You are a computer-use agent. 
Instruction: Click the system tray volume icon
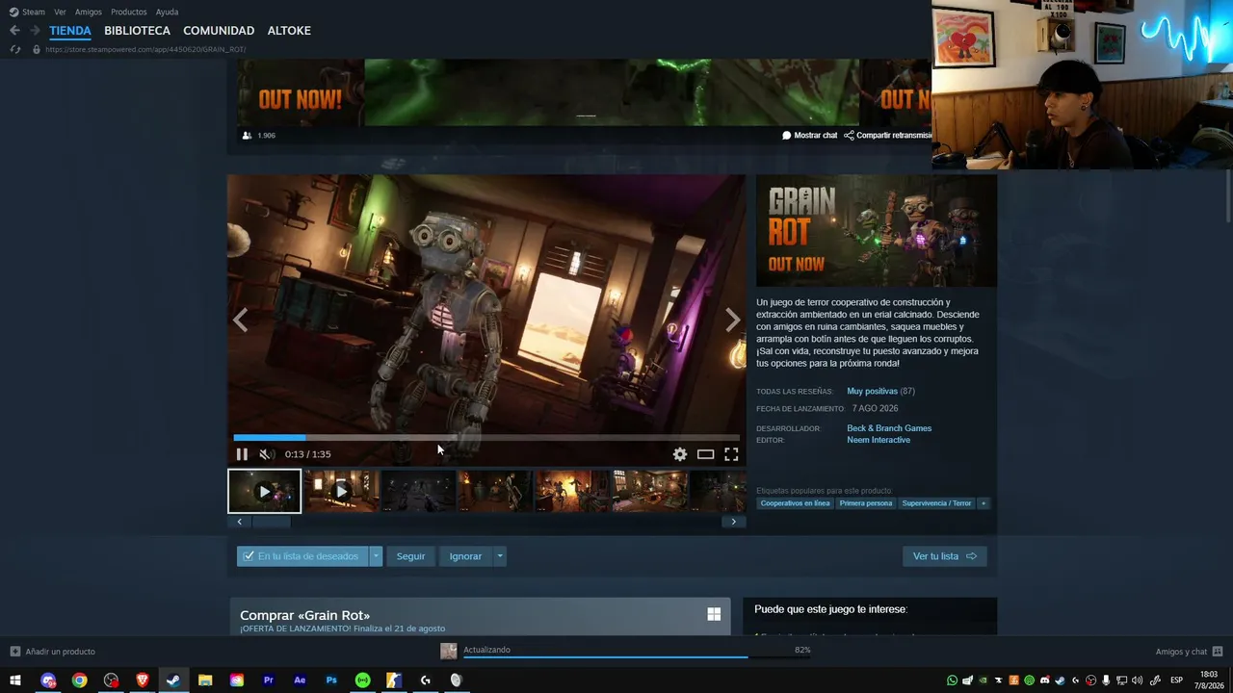tap(1138, 680)
